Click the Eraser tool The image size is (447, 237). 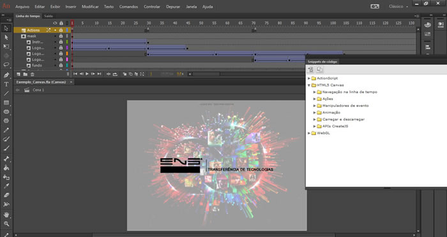[6, 195]
